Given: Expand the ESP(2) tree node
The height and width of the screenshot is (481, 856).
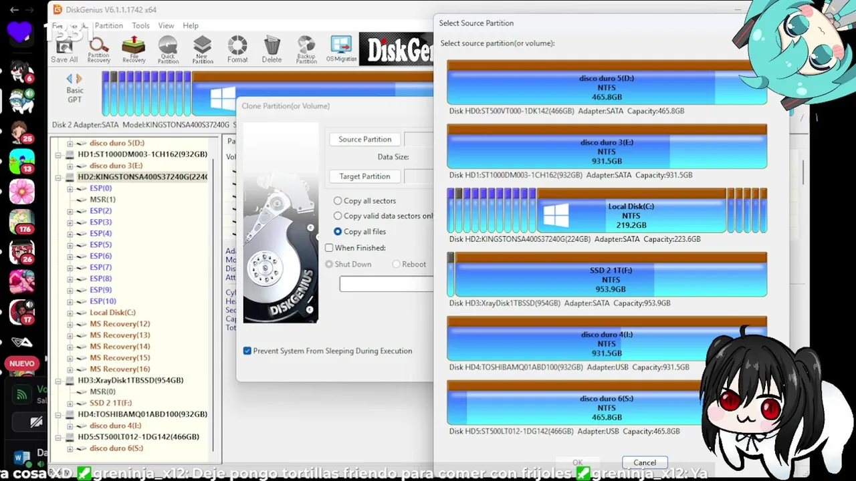Looking at the screenshot, I should point(70,211).
